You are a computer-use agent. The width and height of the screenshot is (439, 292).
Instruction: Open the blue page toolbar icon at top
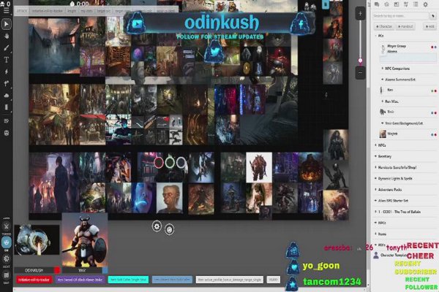[x=326, y=5]
